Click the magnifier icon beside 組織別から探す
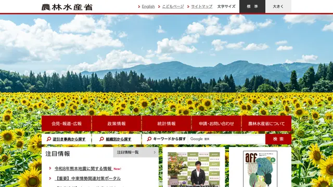The height and width of the screenshot is (187, 333). tap(102, 139)
